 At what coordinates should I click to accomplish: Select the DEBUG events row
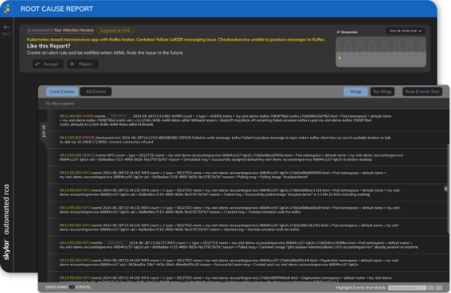tap(248, 157)
